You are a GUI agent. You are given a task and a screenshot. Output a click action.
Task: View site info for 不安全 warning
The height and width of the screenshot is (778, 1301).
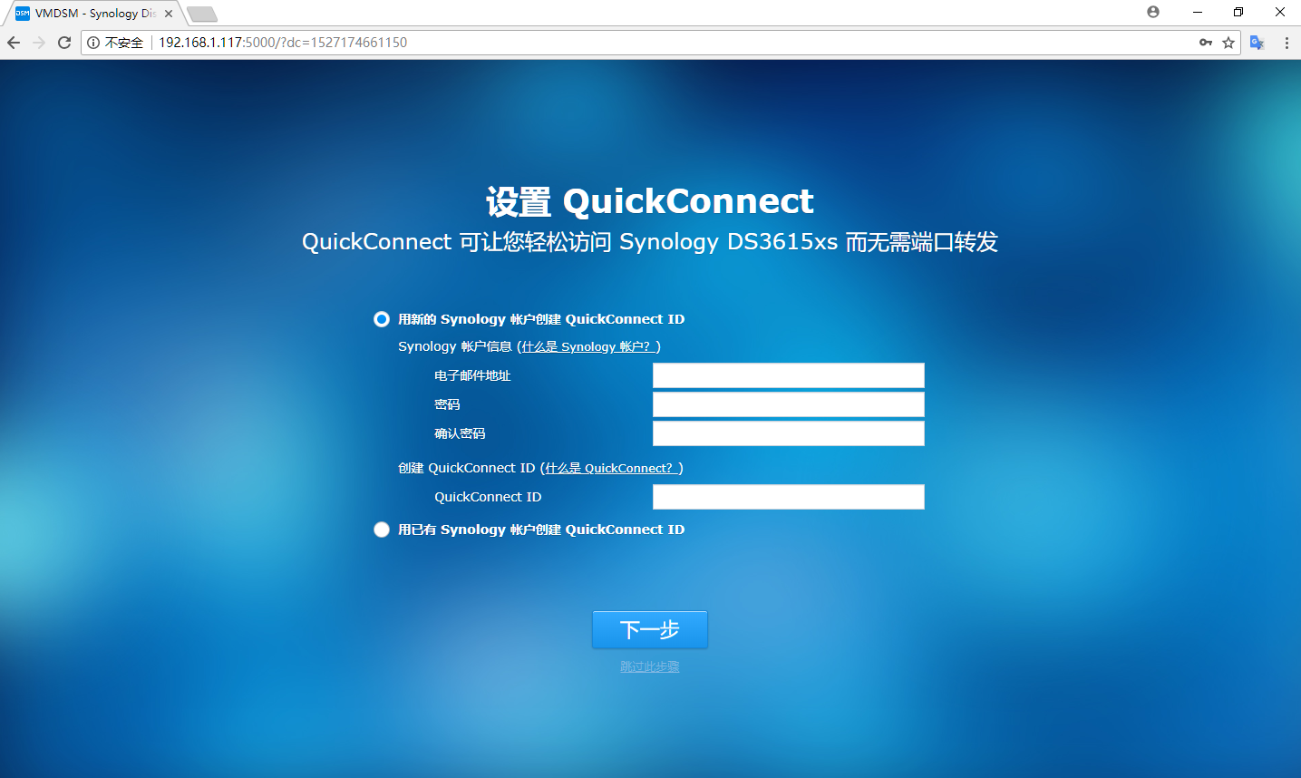(x=115, y=43)
